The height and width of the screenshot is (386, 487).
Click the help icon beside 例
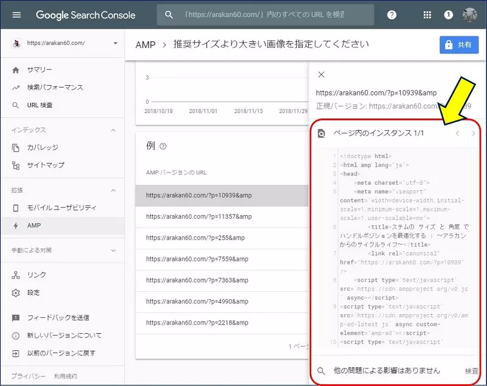pos(163,146)
